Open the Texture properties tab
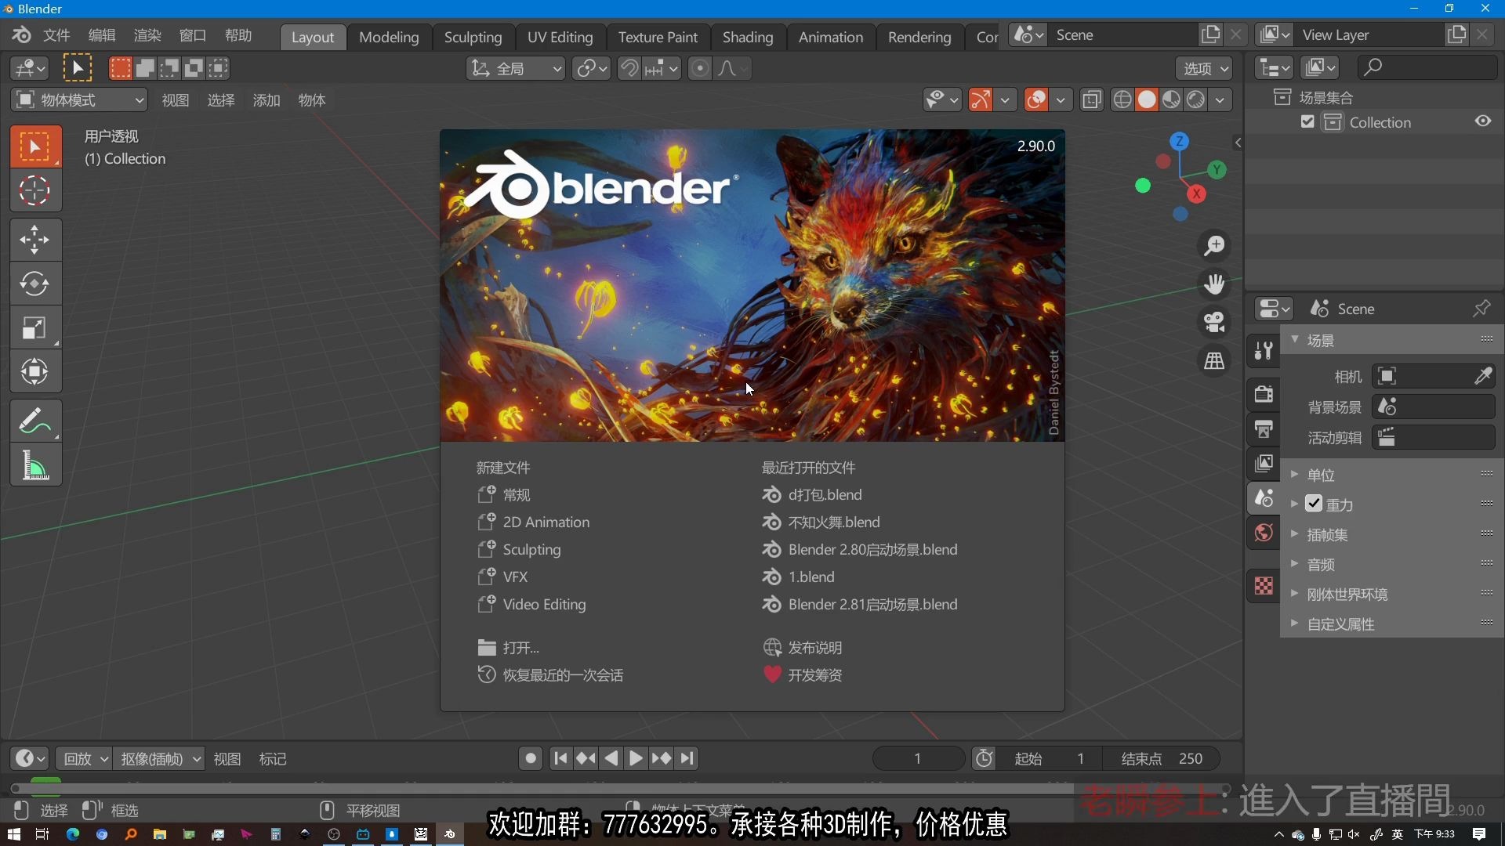This screenshot has width=1505, height=846. pyautogui.click(x=1264, y=586)
